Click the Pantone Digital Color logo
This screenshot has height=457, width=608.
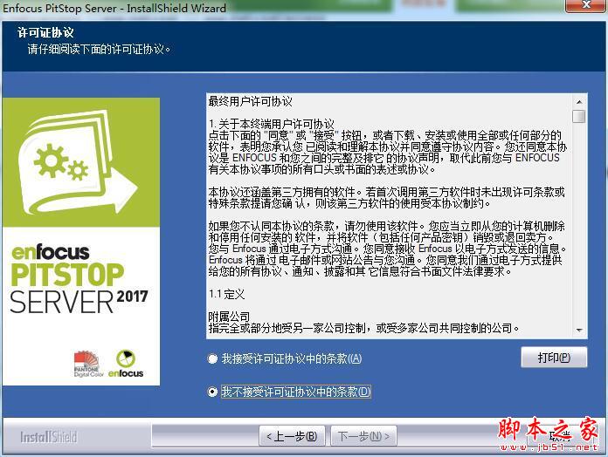[88, 364]
